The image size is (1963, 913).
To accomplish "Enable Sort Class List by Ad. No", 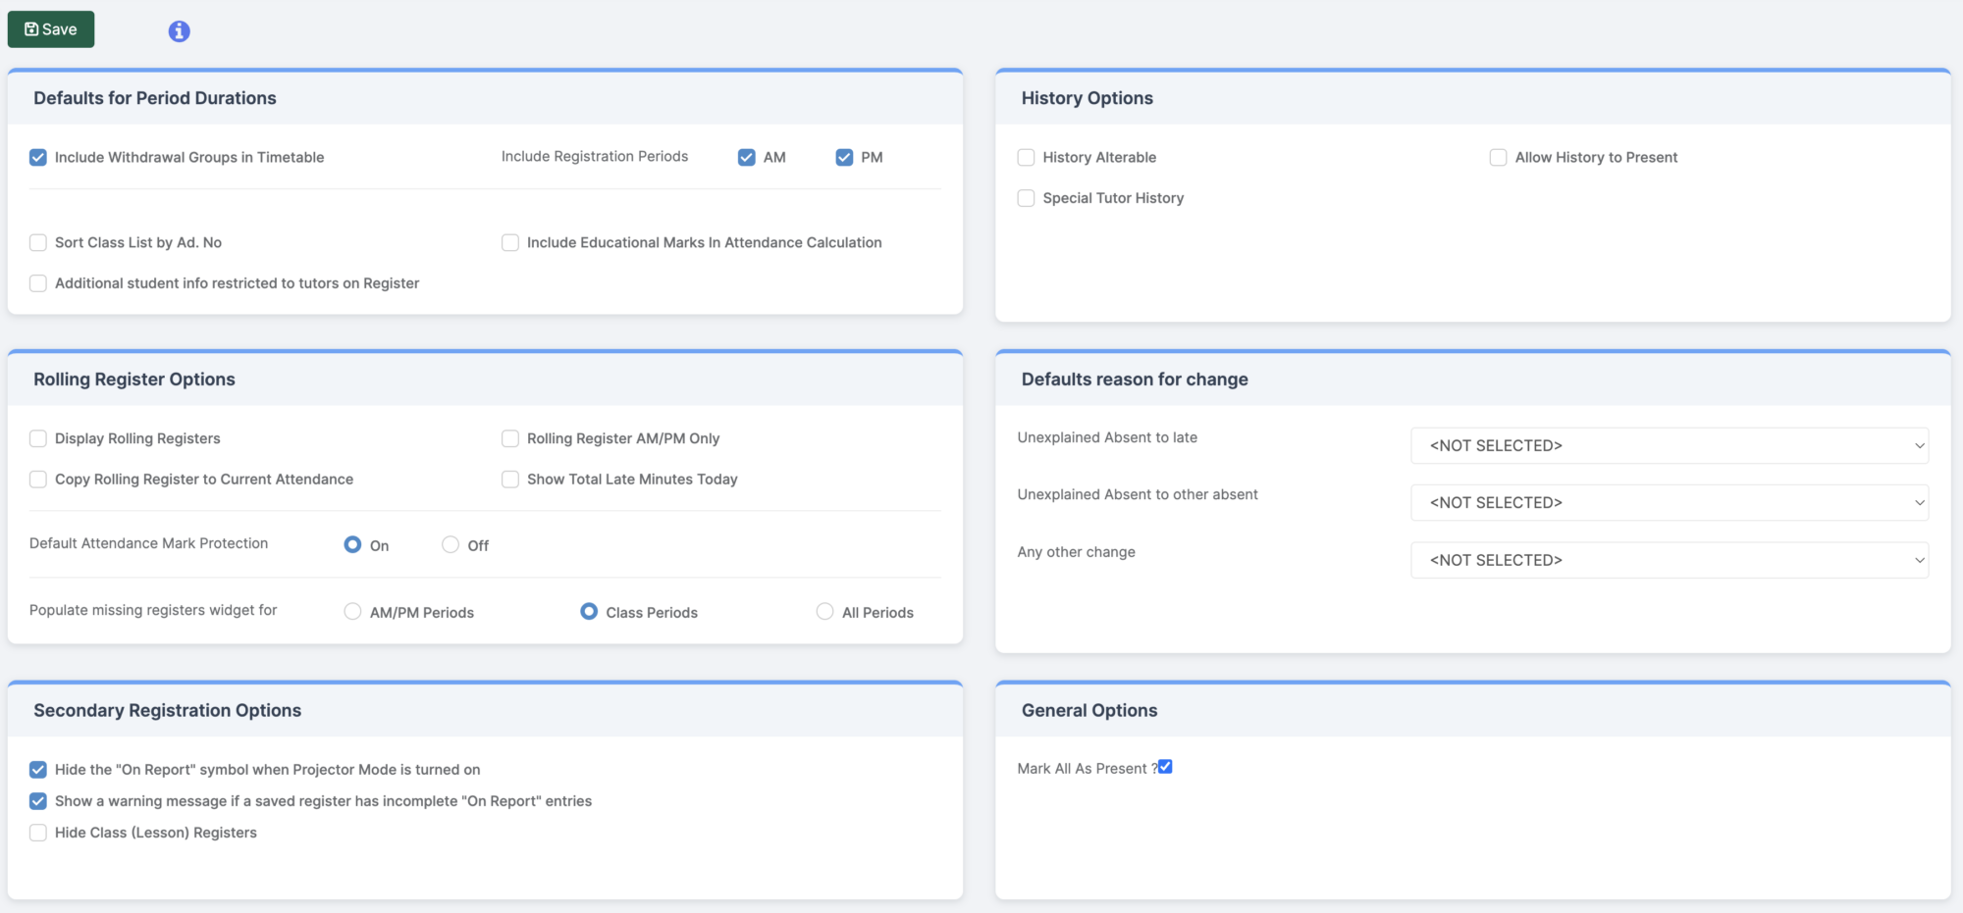I will click(x=38, y=242).
